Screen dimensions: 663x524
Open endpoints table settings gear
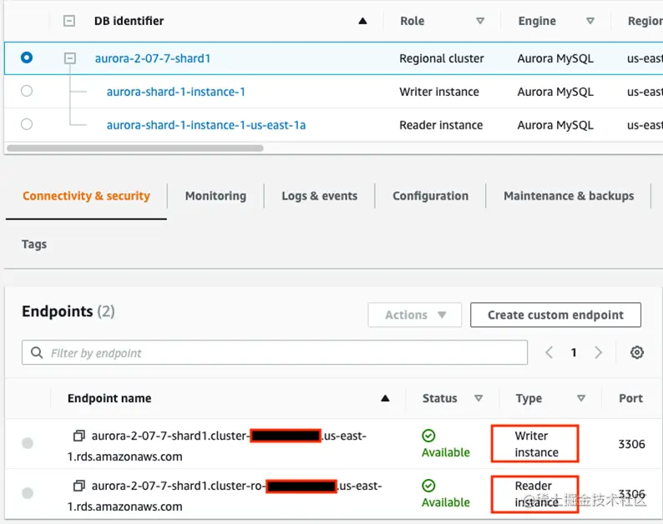[637, 352]
